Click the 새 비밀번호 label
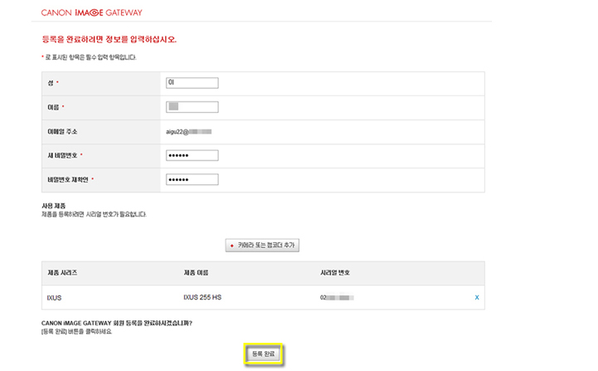Screen dimensions: 598x371 [x=62, y=155]
